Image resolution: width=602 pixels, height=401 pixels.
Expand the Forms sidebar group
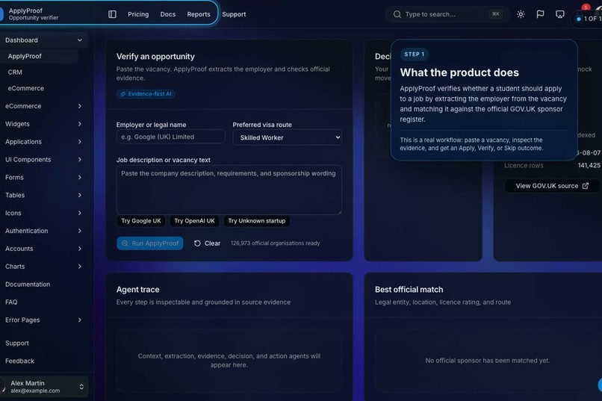click(44, 177)
